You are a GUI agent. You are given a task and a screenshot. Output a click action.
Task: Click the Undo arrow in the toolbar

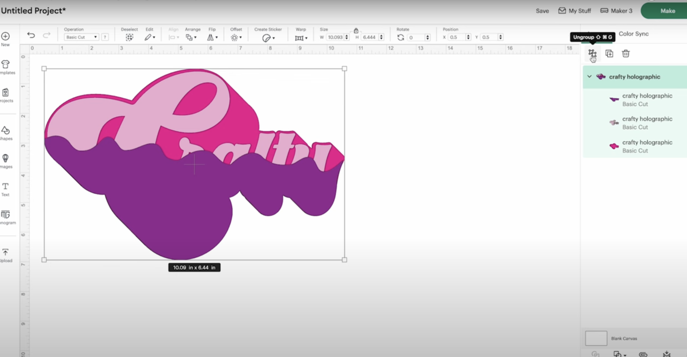(x=31, y=35)
